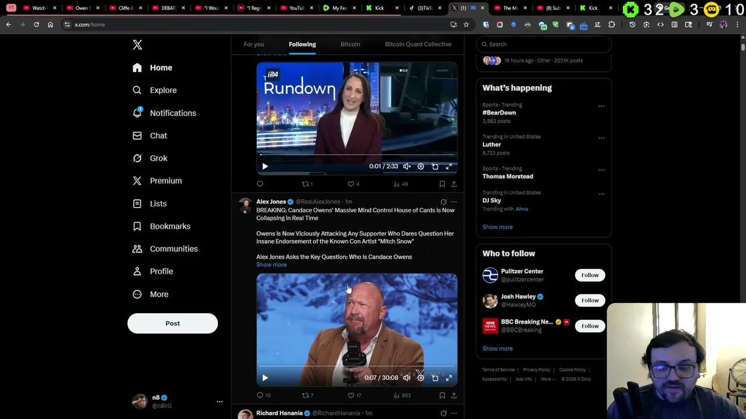Open the #BearDown trending topic
Viewport: 746px width, 419px height.
tap(499, 113)
